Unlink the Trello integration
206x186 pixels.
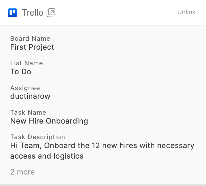point(187,12)
